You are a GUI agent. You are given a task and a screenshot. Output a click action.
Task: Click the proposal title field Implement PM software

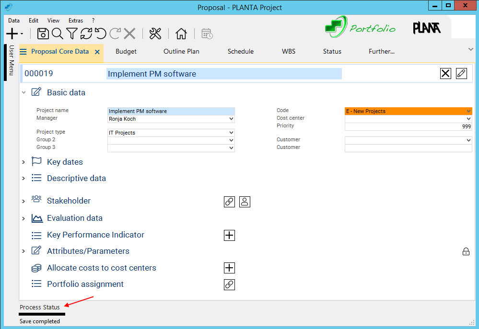224,74
